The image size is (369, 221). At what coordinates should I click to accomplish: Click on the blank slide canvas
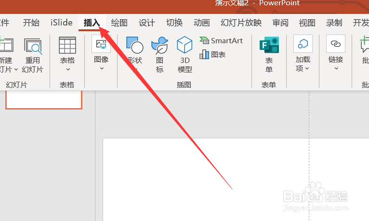click(x=236, y=180)
